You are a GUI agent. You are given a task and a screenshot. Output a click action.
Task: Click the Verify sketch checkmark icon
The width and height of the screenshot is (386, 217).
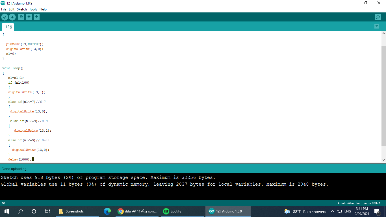[5, 17]
